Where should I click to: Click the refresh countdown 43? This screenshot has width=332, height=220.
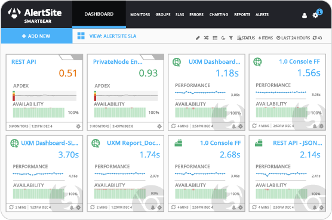[317, 38]
